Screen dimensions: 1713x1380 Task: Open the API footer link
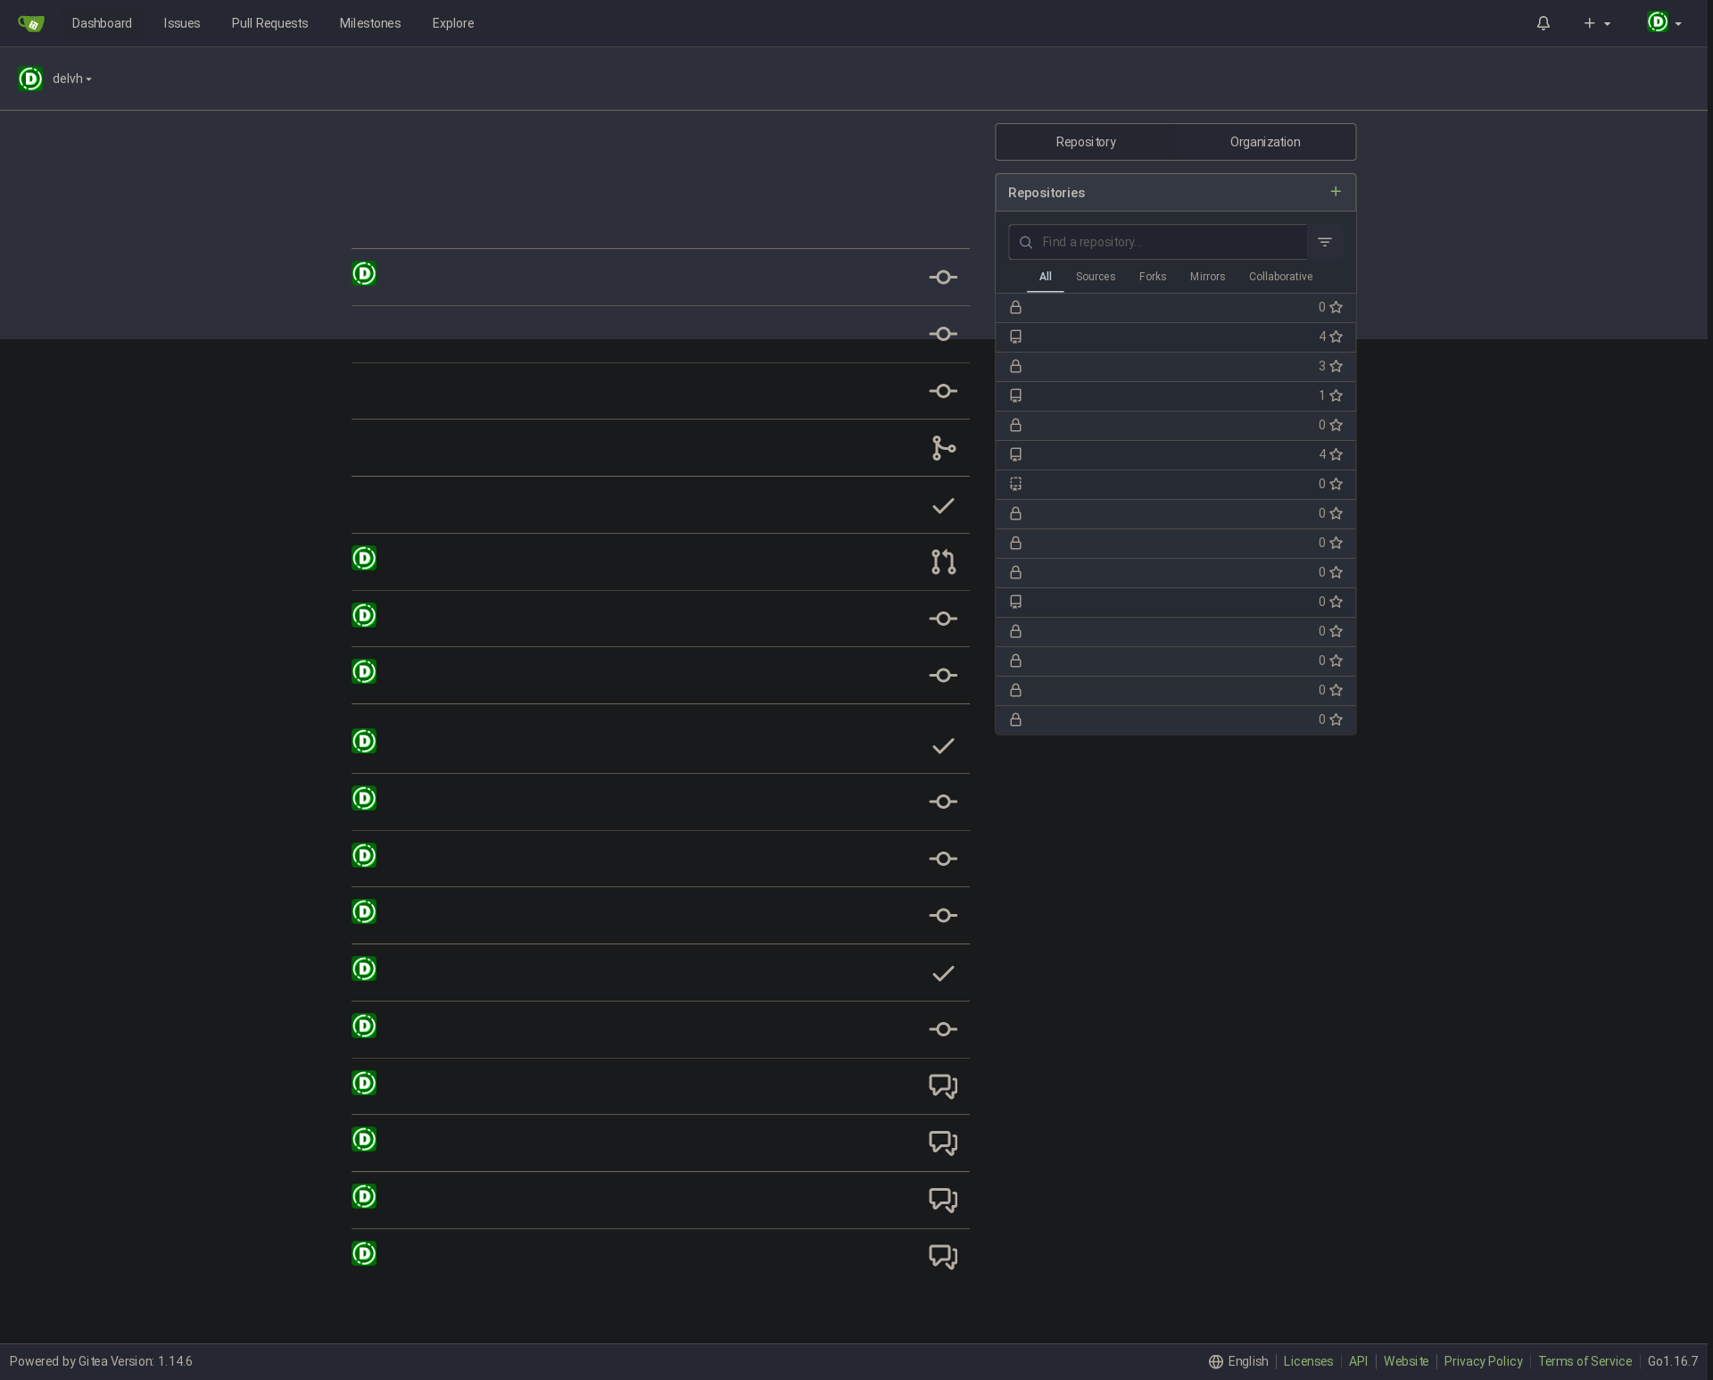coord(1358,1361)
